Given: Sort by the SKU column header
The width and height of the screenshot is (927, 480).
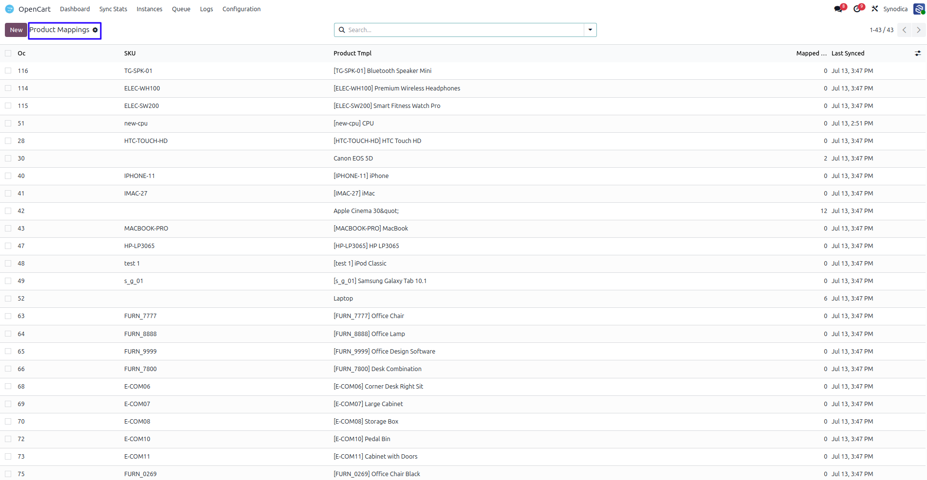Looking at the screenshot, I should point(130,53).
